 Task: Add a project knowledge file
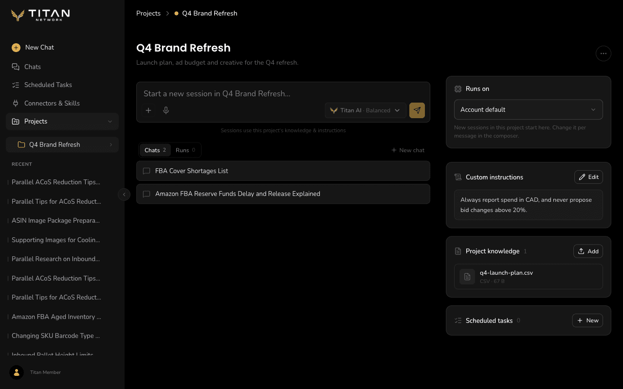pyautogui.click(x=588, y=251)
